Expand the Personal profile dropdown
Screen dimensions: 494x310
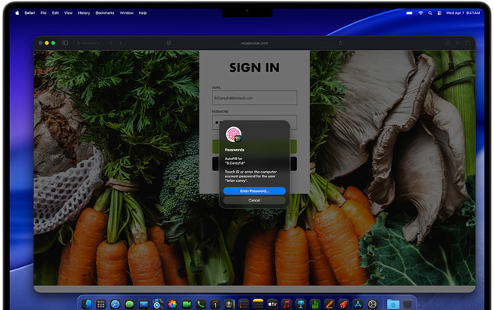click(x=88, y=43)
